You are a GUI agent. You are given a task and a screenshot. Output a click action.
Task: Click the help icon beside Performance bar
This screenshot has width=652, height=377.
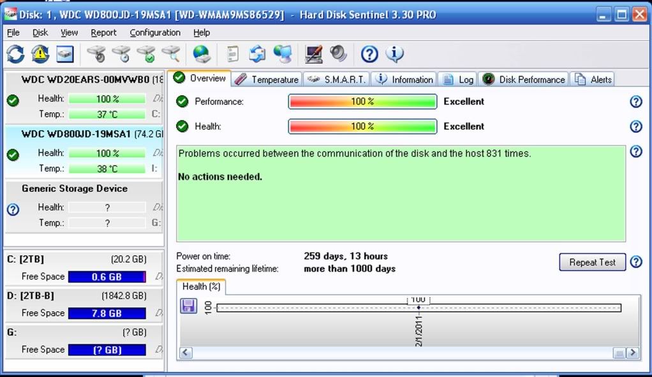[x=635, y=102]
